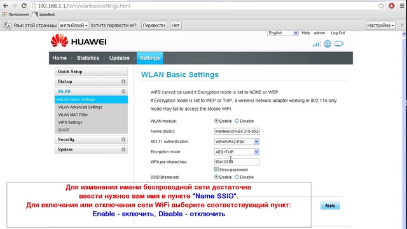The height and width of the screenshot is (229, 407).
Task: Click the Apply button
Action: (x=330, y=205)
